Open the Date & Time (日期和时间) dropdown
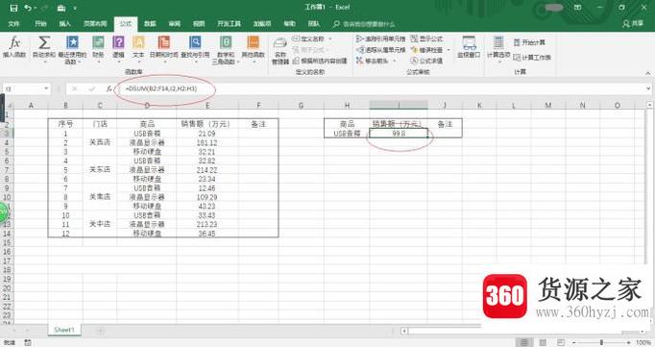 (163, 50)
